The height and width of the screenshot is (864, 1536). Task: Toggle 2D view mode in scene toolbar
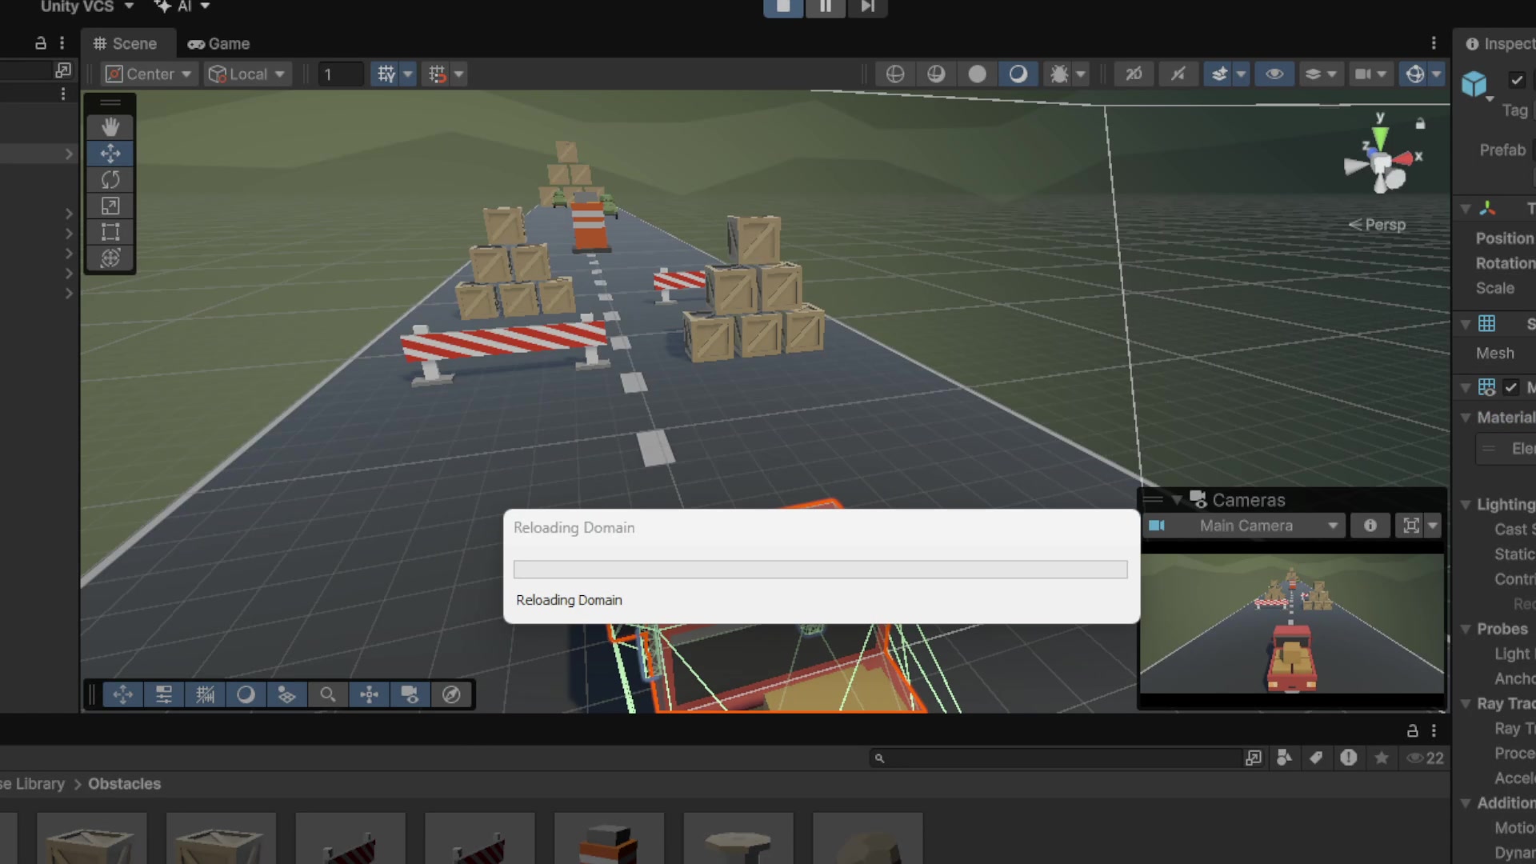(x=1134, y=74)
